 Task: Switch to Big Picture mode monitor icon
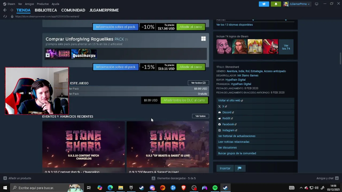[x=317, y=4]
